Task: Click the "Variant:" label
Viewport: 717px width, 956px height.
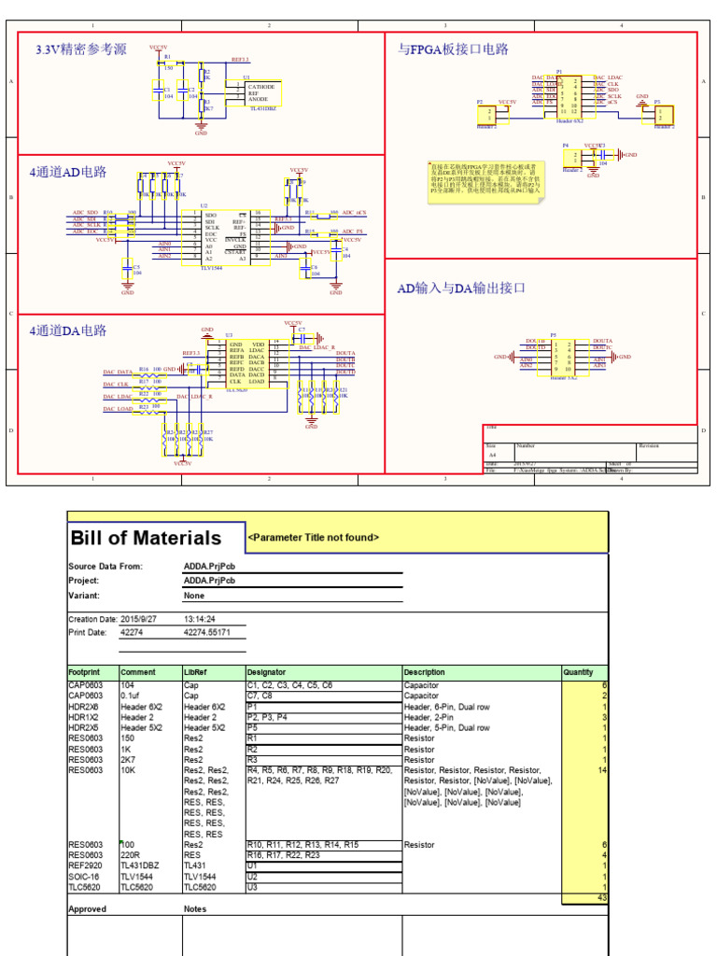Action: [x=83, y=596]
